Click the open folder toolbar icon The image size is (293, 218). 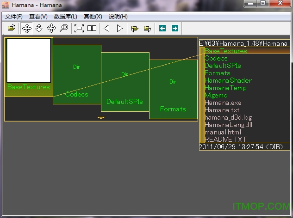(11, 28)
